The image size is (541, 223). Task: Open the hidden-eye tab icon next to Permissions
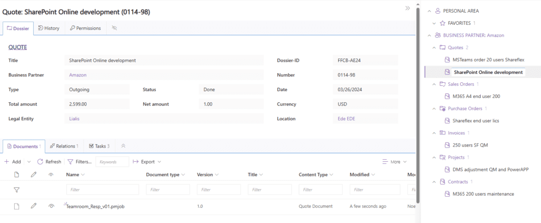point(115,28)
